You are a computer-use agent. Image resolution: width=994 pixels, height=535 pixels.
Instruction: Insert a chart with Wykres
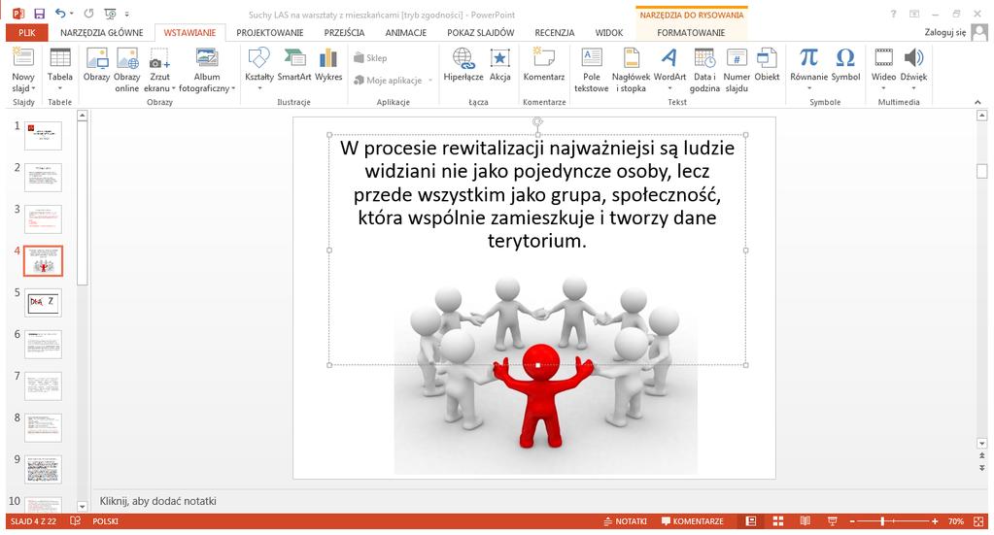(x=328, y=65)
